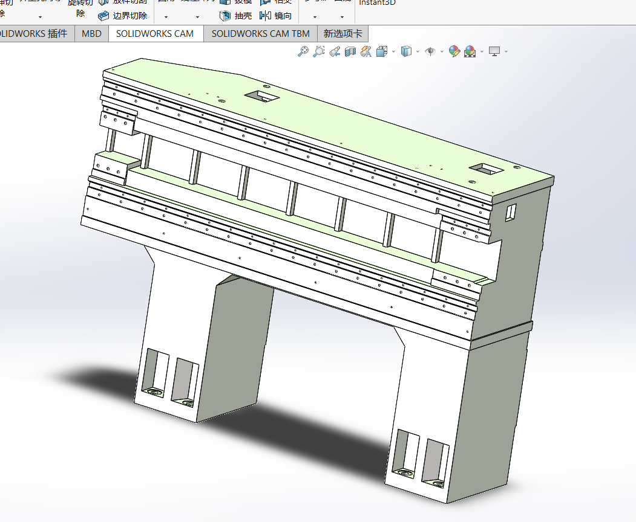
Task: Click the 抽壳 text label
Action: tap(243, 16)
